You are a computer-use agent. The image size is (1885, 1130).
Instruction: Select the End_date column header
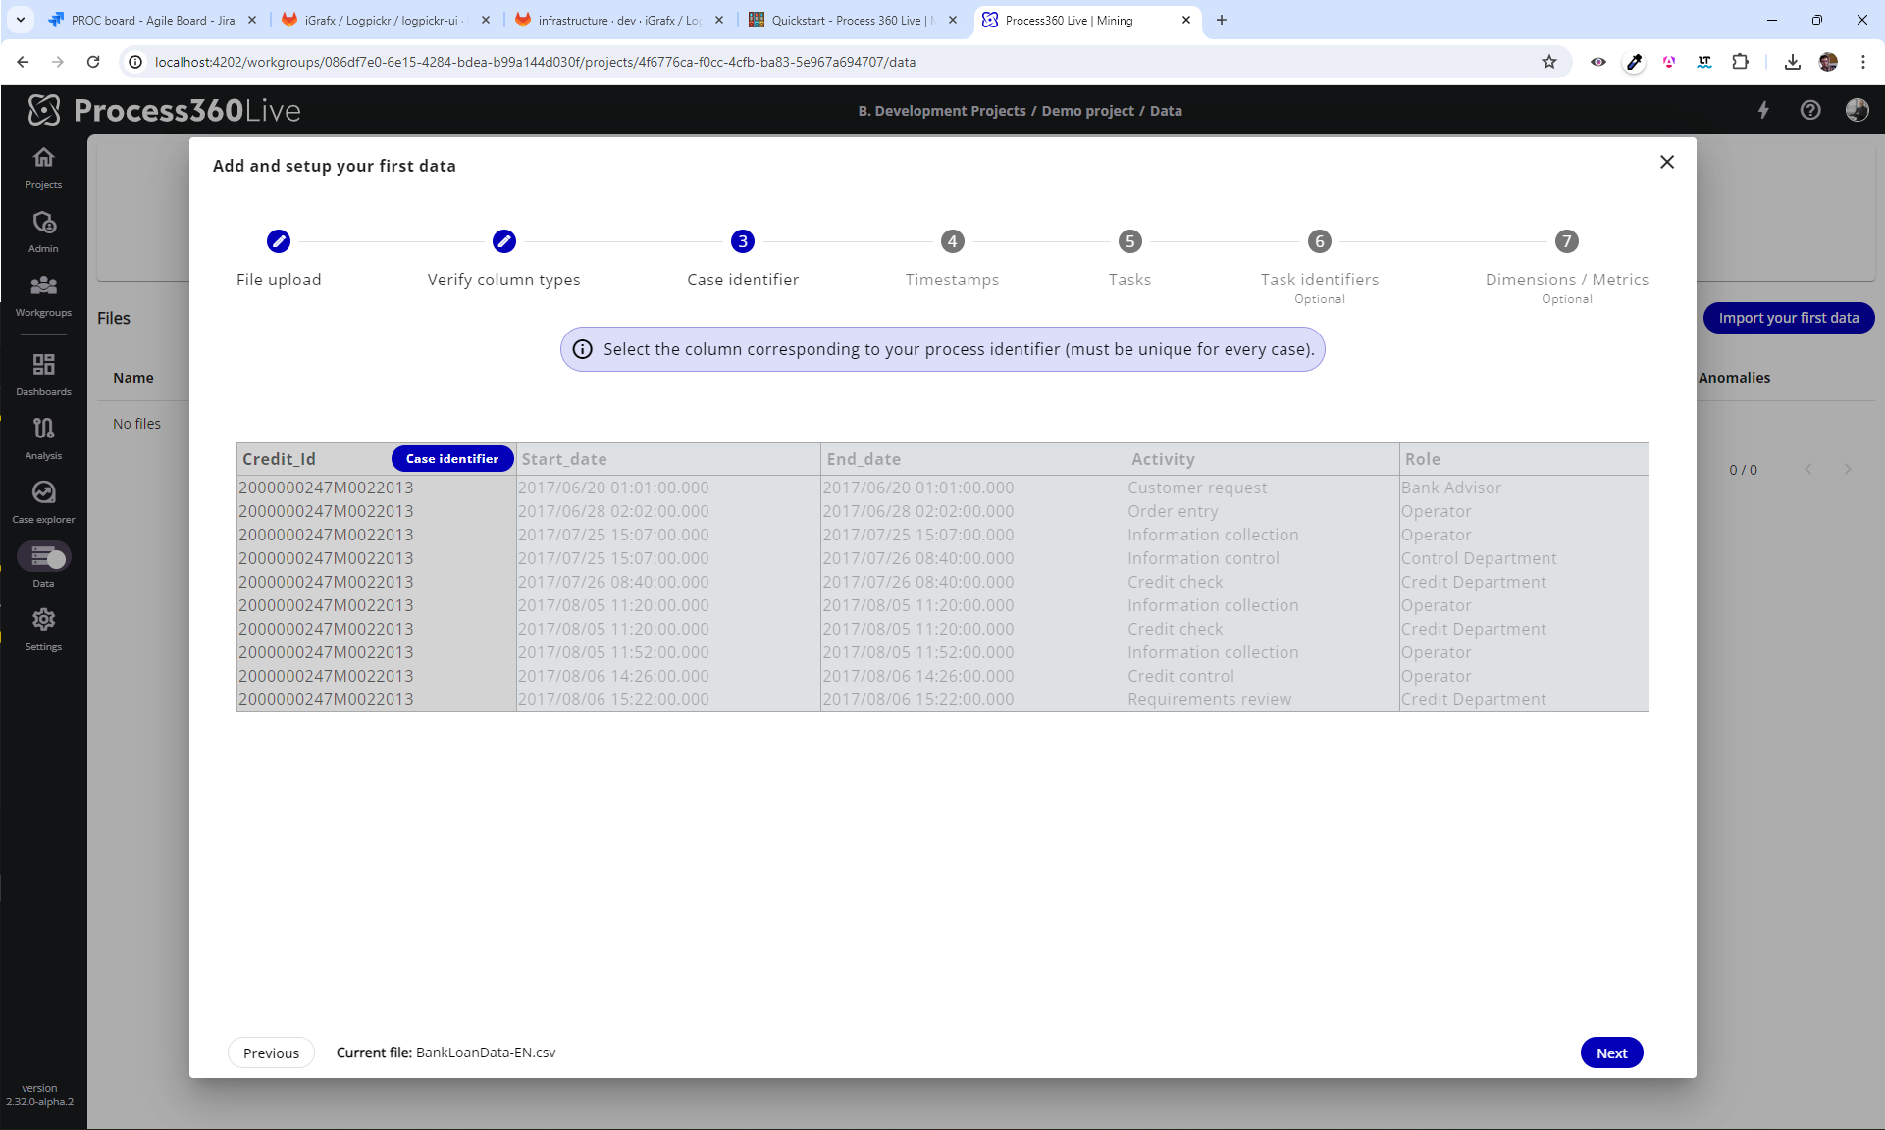click(972, 459)
